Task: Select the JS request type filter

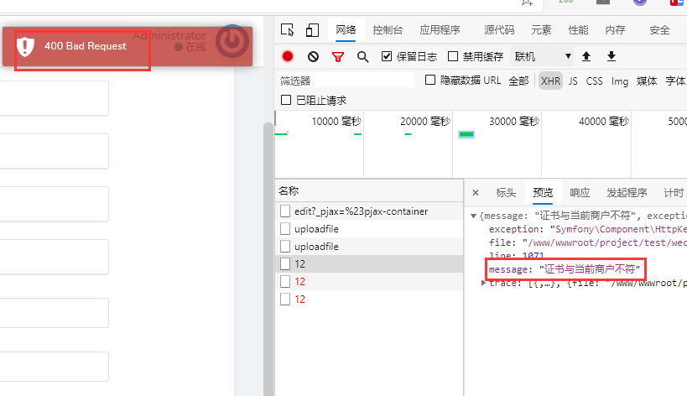Action: click(573, 81)
